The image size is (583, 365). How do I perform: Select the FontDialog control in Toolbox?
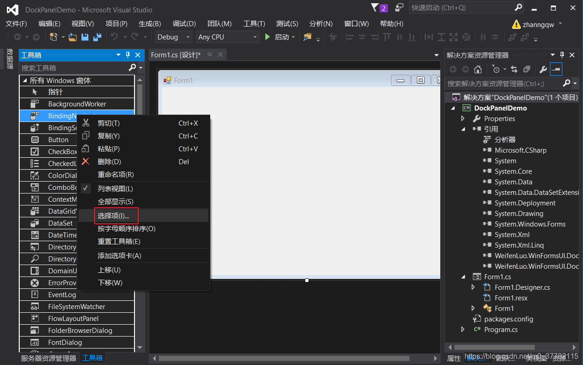point(77,343)
